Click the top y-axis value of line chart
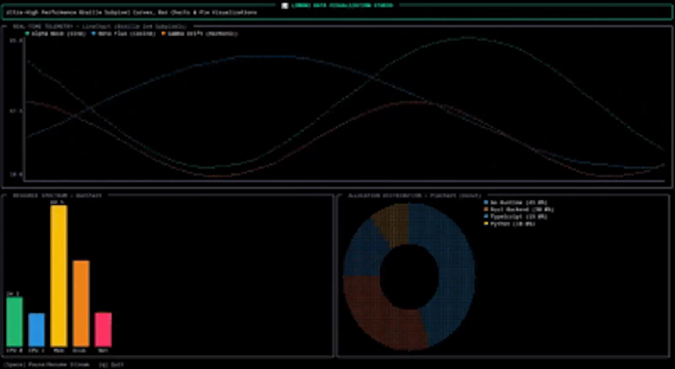This screenshot has height=369, width=675. (16, 41)
